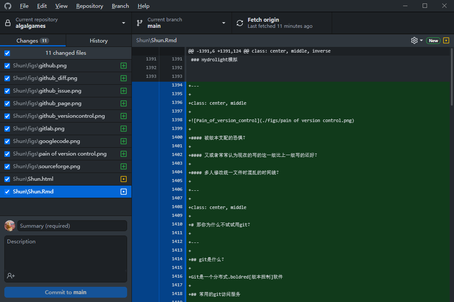454x302 pixels.
Task: Click the Summary (required) input field
Action: [x=72, y=226]
